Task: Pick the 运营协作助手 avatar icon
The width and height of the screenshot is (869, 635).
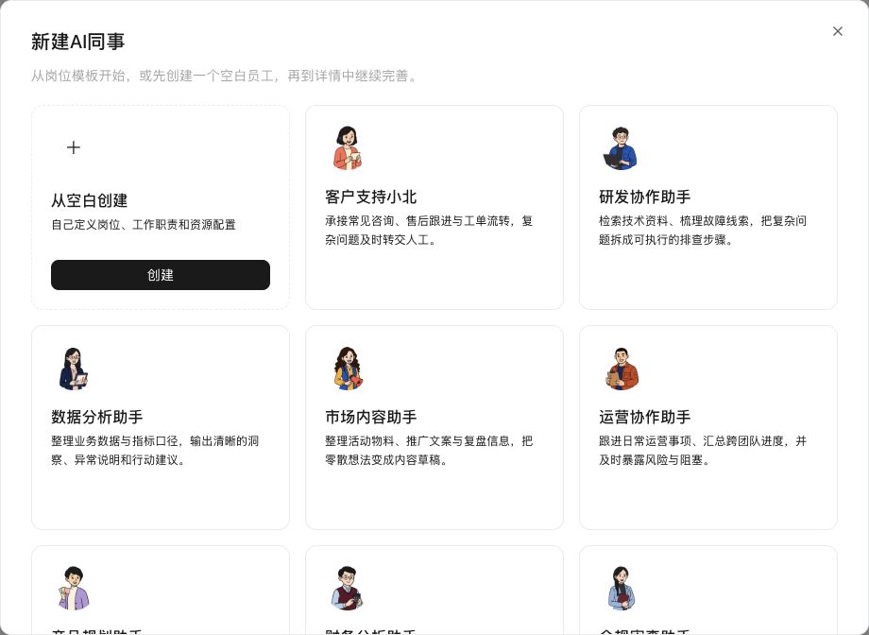Action: (622, 369)
